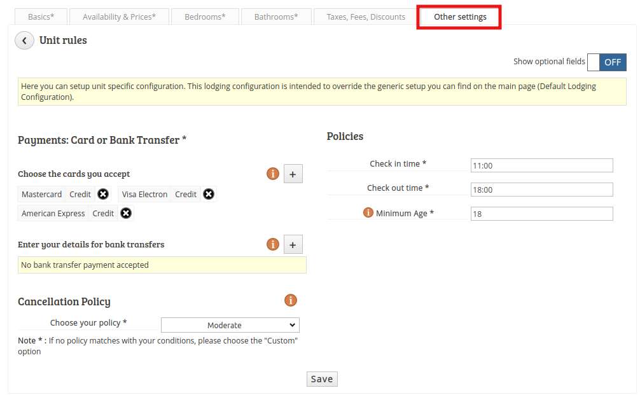640x395 pixels.
Task: Switch to Availability & Prices tab
Action: (119, 17)
